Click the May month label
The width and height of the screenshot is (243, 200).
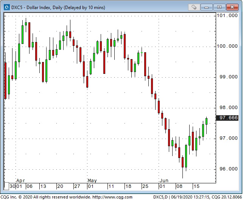click(x=92, y=181)
